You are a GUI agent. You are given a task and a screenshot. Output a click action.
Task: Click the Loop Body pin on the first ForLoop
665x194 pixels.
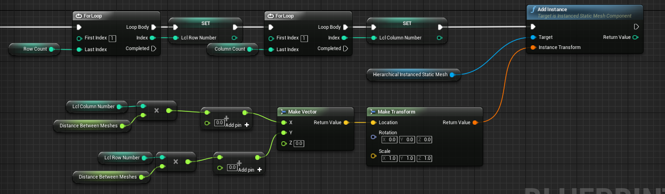[153, 27]
